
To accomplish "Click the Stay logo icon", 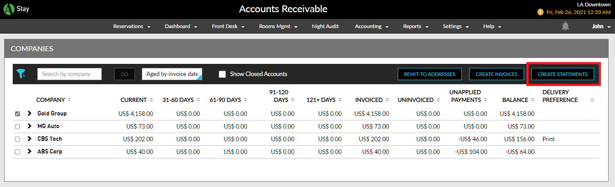I will point(10,9).
